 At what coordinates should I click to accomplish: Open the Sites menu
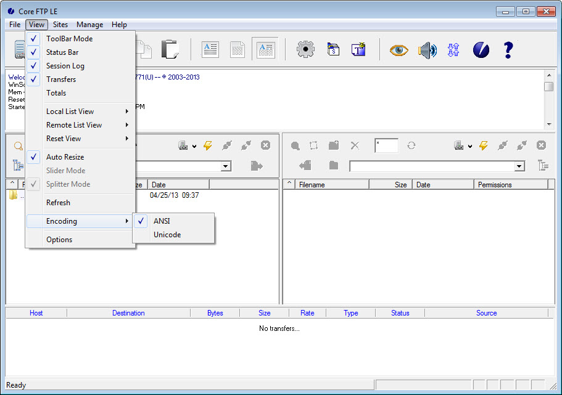point(60,25)
